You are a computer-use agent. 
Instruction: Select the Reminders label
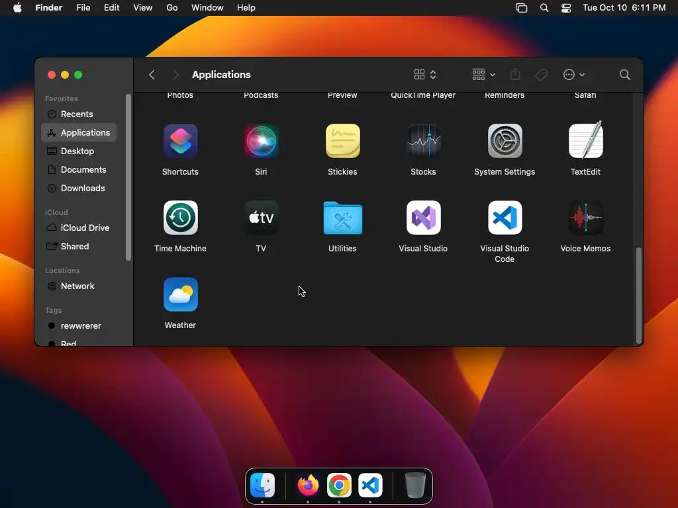click(x=505, y=95)
